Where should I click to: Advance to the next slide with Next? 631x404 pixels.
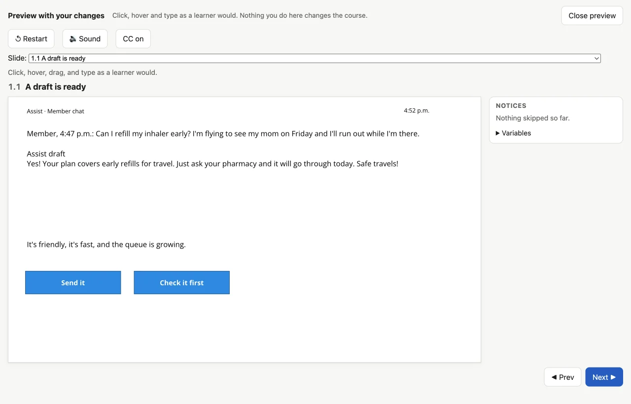(x=604, y=377)
